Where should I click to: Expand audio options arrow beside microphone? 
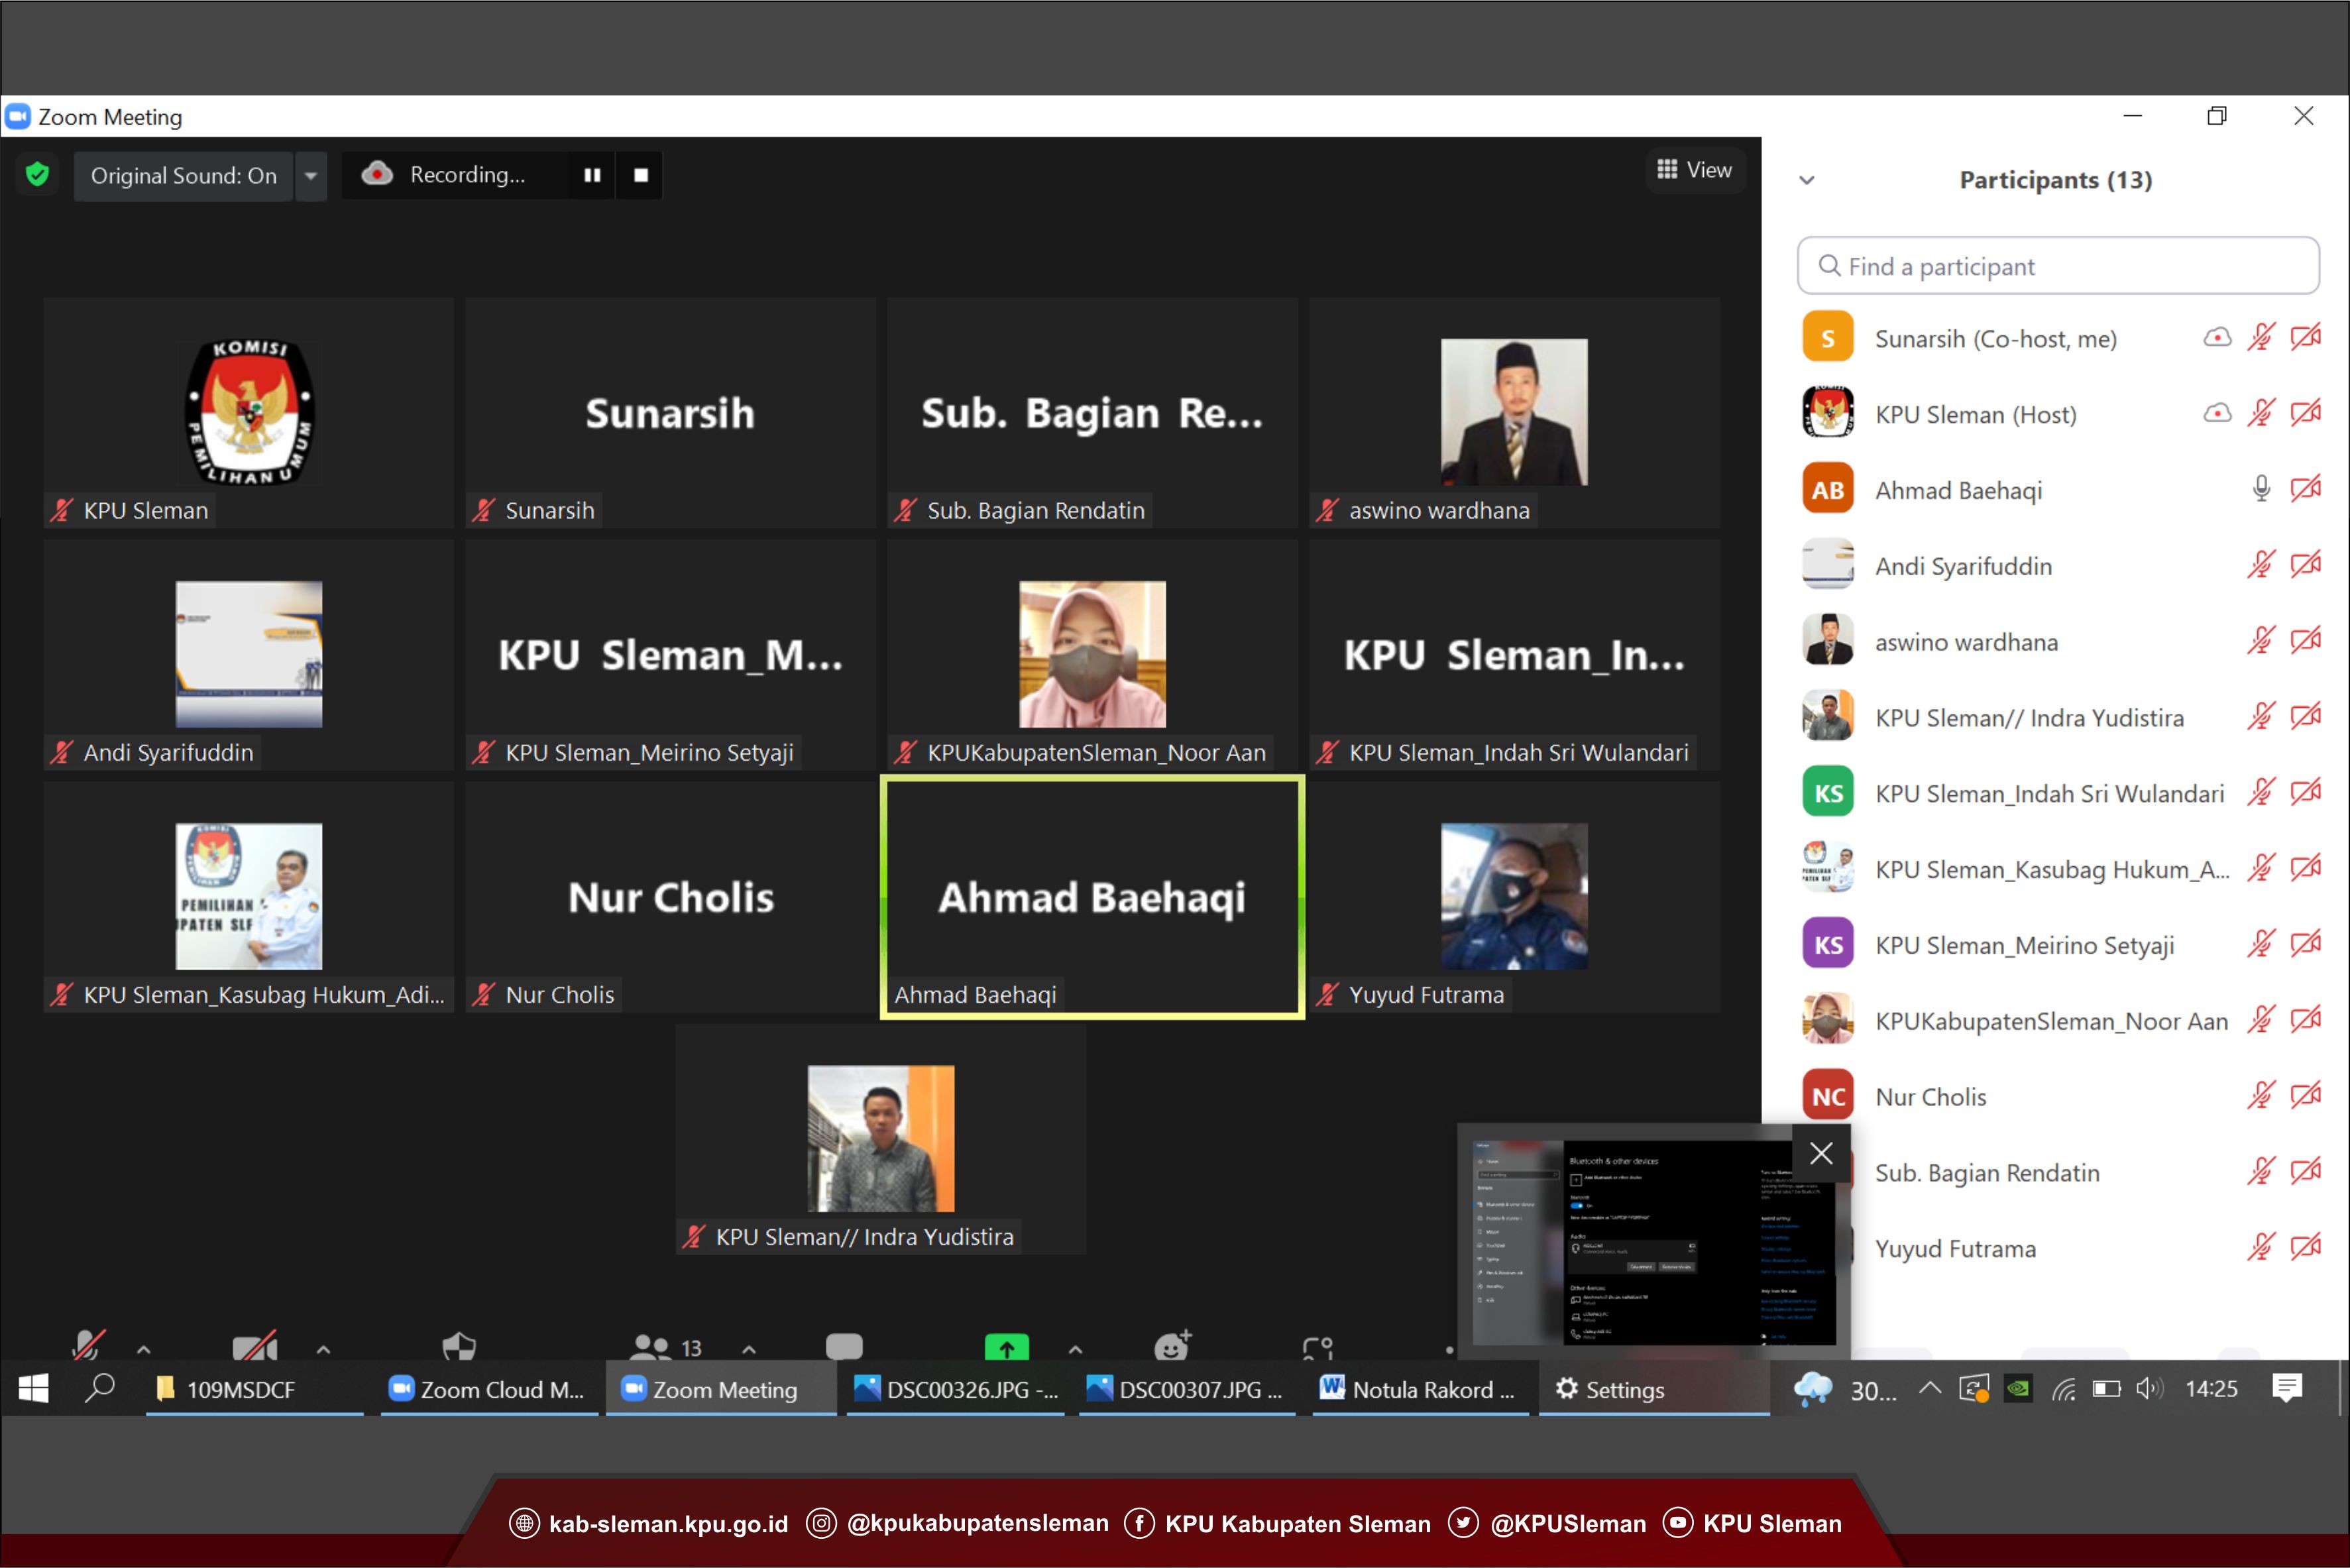(143, 1349)
